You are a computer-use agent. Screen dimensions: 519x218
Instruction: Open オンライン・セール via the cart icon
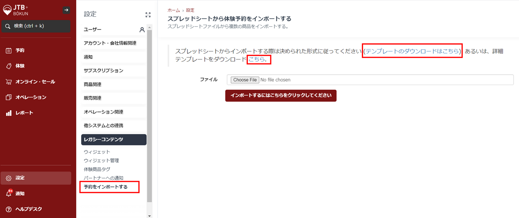tap(9, 82)
